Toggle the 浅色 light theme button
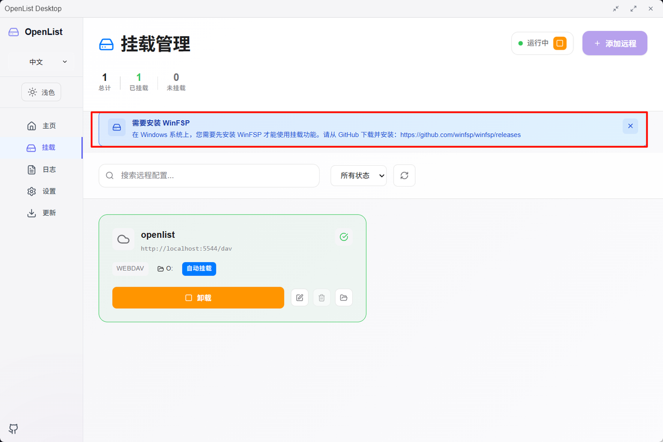 tap(41, 92)
